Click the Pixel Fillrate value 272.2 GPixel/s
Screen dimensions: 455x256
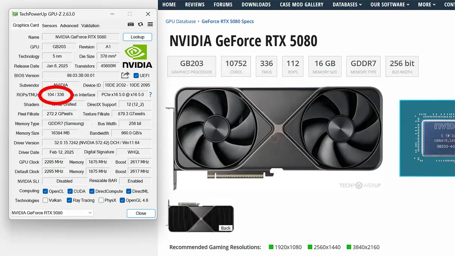tap(60, 114)
